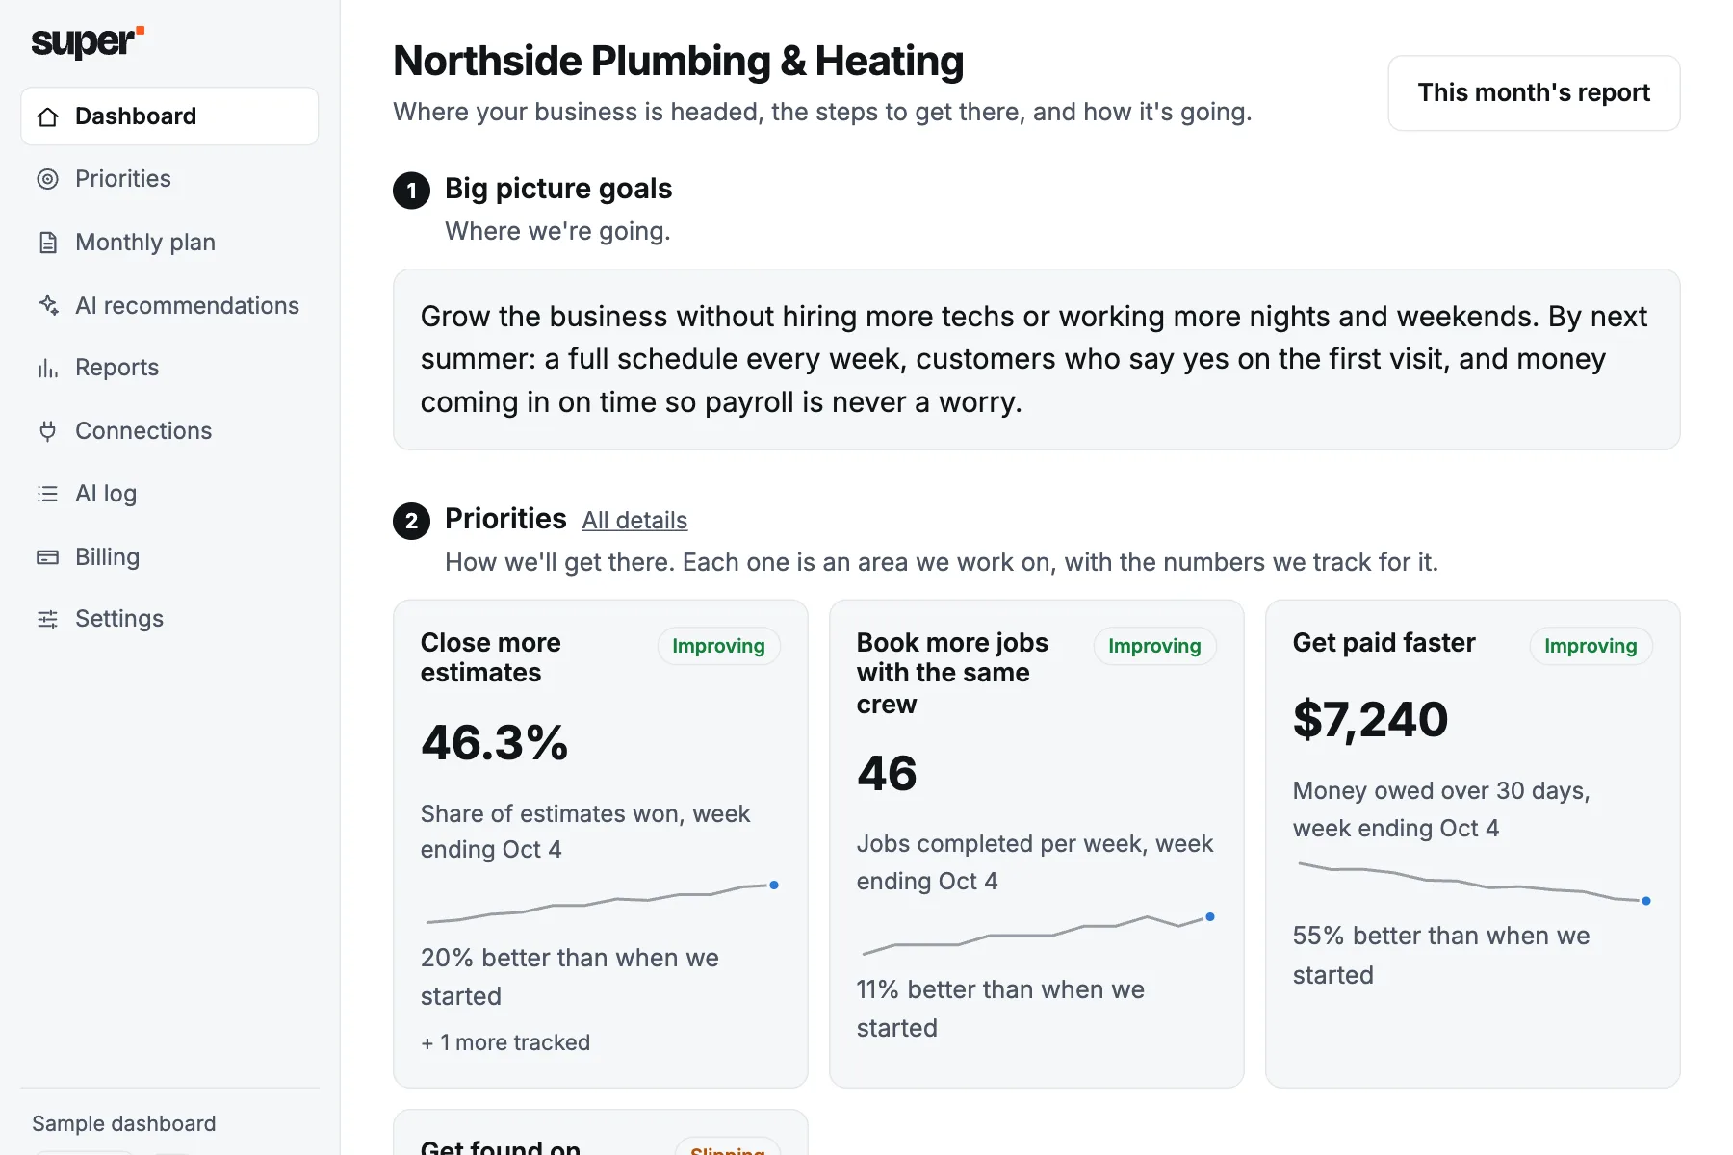Screen dimensions: 1733x1155
Task: Click the Connections plug icon
Action: (48, 431)
